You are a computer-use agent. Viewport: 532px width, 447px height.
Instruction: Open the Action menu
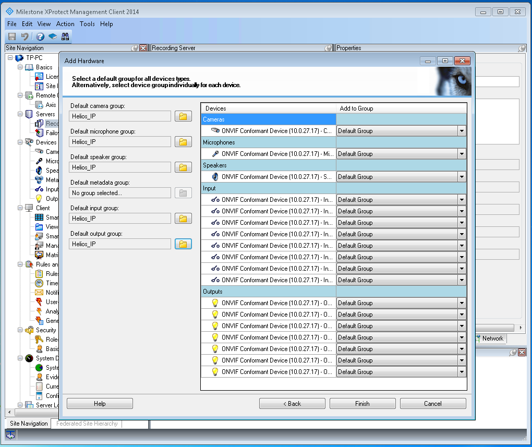(x=65, y=24)
